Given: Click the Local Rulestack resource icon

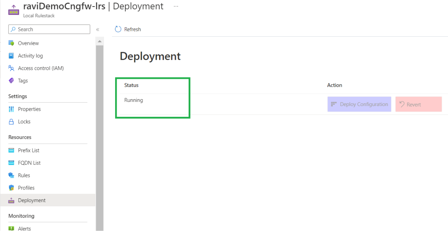Looking at the screenshot, I should coord(14,10).
